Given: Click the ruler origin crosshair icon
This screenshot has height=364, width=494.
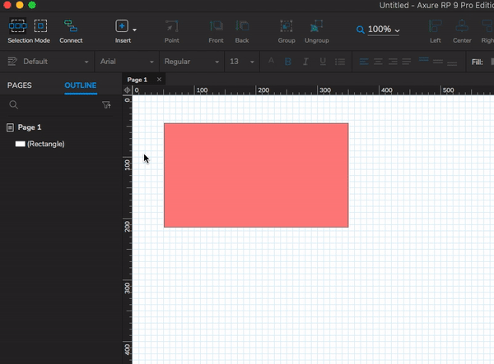Looking at the screenshot, I should 128,90.
